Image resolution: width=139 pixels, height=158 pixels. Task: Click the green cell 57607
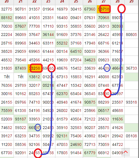(20, 26)
